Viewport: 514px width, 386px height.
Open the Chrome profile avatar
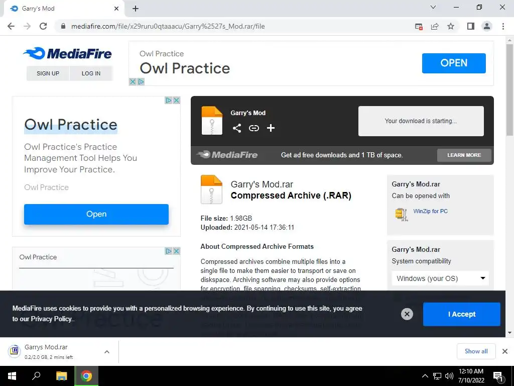(x=487, y=26)
